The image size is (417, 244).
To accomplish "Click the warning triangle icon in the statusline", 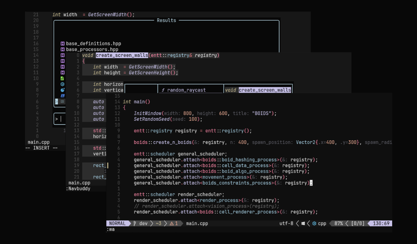I will tap(171, 224).
